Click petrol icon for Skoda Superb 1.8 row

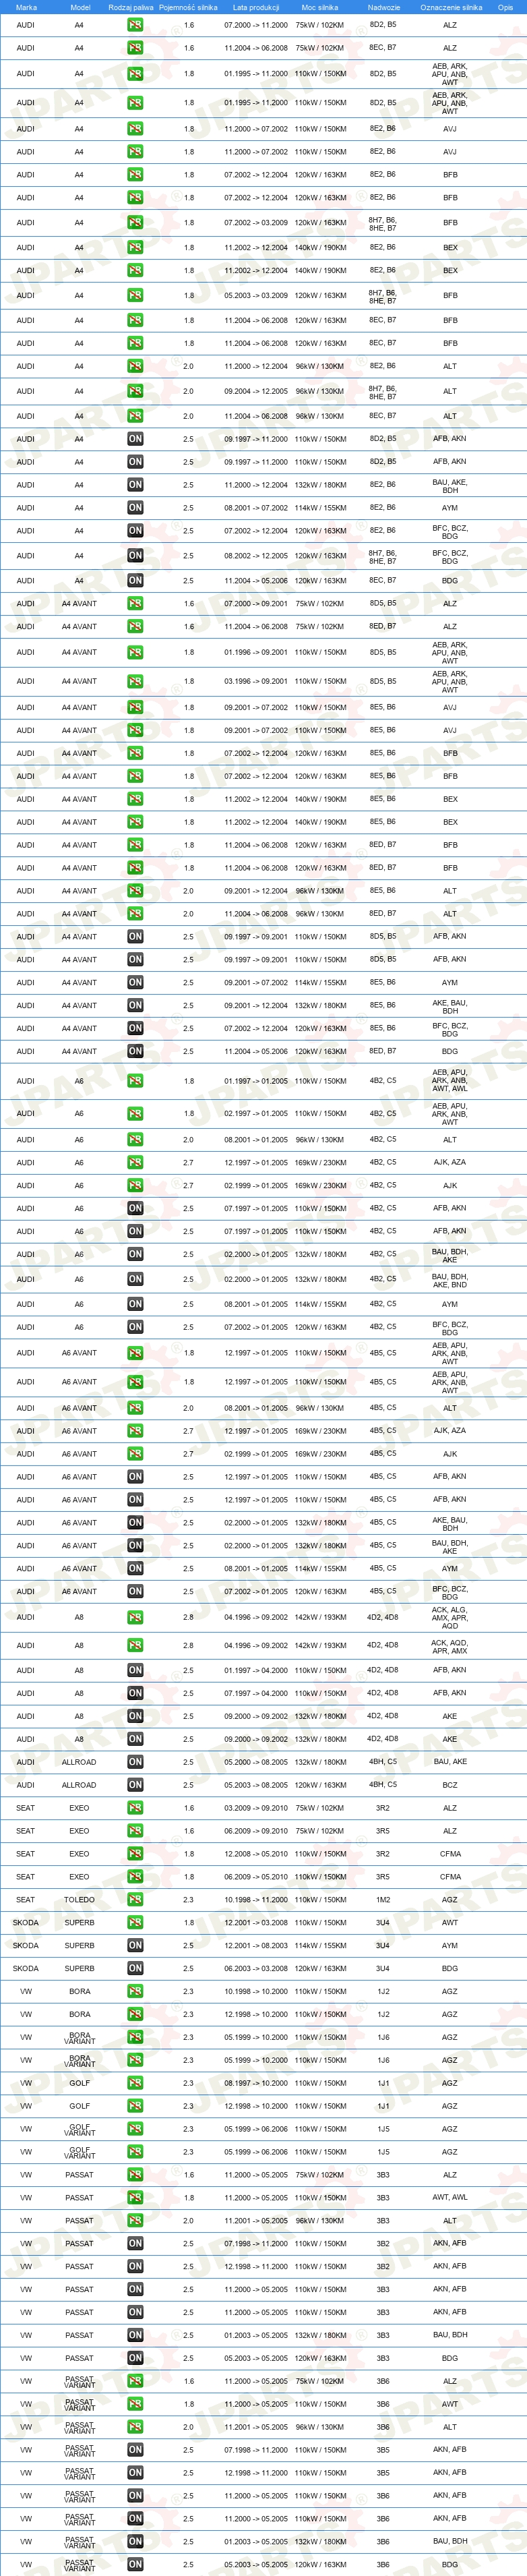[x=135, y=1922]
